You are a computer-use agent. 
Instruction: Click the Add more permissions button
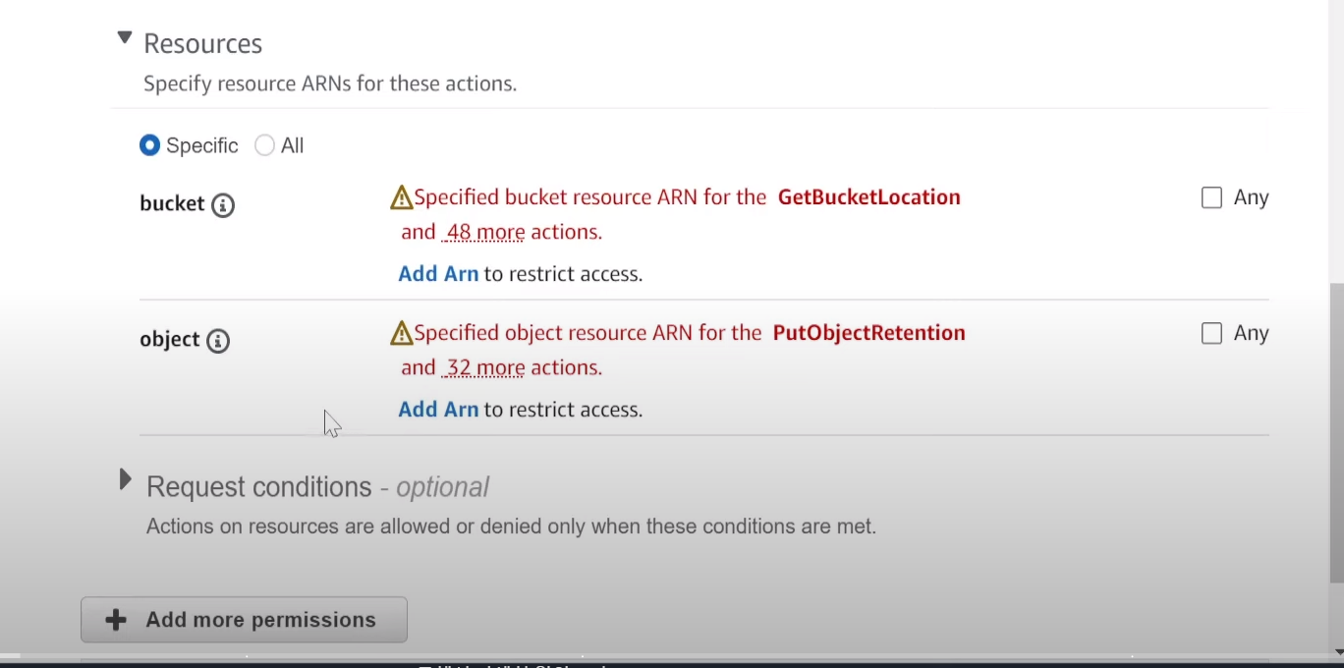[x=244, y=620]
